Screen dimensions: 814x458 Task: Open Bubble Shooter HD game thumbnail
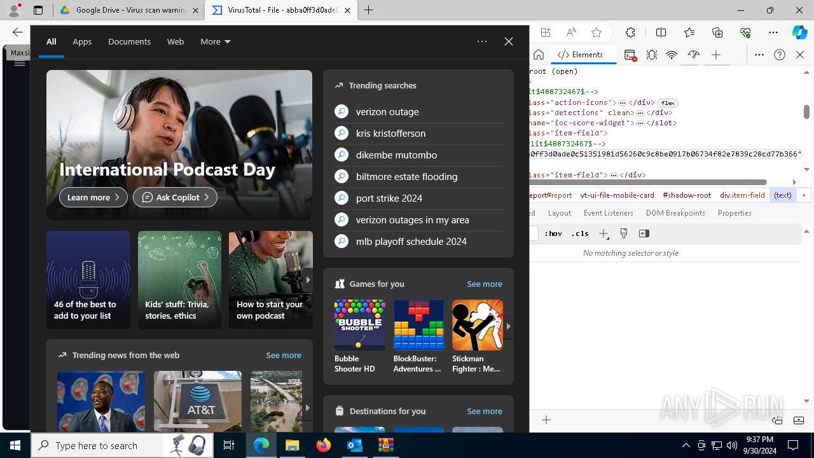coord(360,325)
